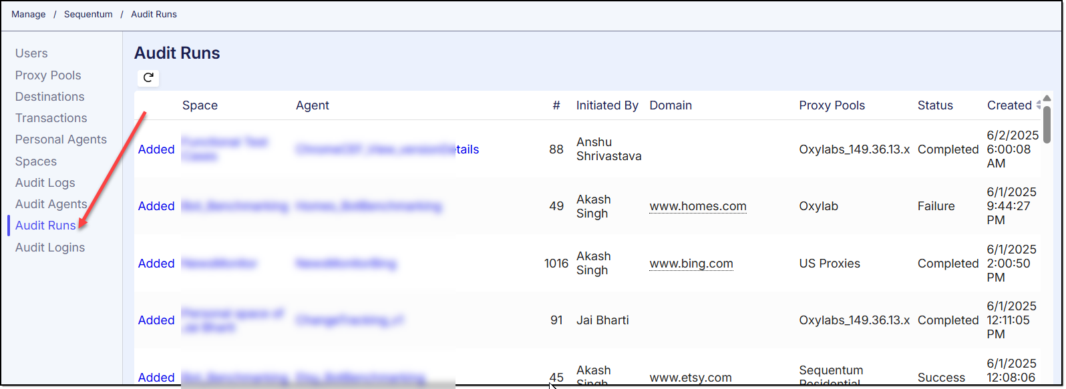Go to Destinations in the sidebar
Screen dimensions: 1066x389
(50, 97)
